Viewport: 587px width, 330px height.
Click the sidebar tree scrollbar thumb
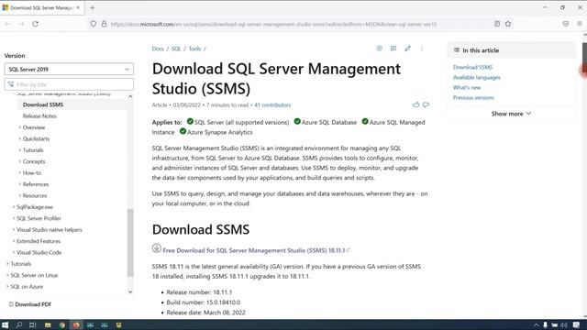[x=130, y=242]
